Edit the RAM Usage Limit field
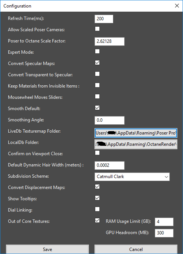183x254 pixels. (x=164, y=222)
